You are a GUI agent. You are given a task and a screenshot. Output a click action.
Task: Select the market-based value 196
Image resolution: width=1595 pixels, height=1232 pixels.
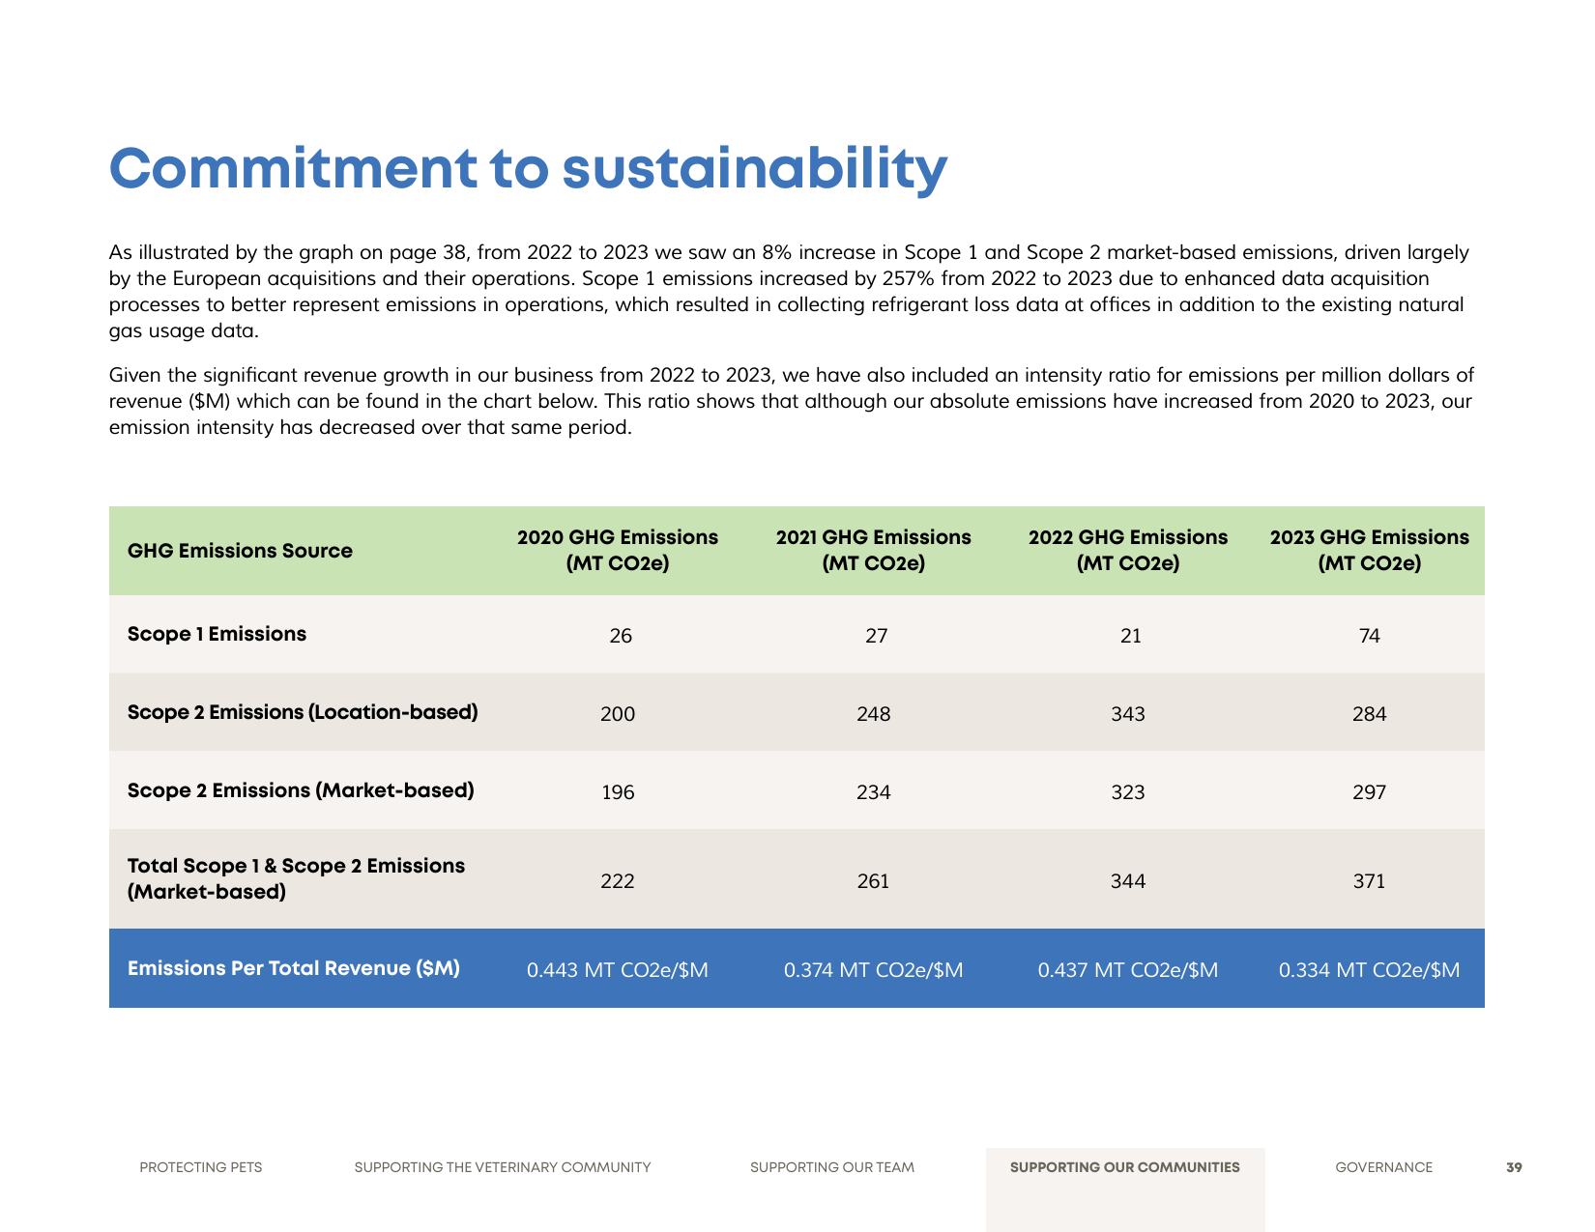pos(618,792)
